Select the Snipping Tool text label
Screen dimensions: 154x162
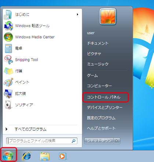coord(26,60)
